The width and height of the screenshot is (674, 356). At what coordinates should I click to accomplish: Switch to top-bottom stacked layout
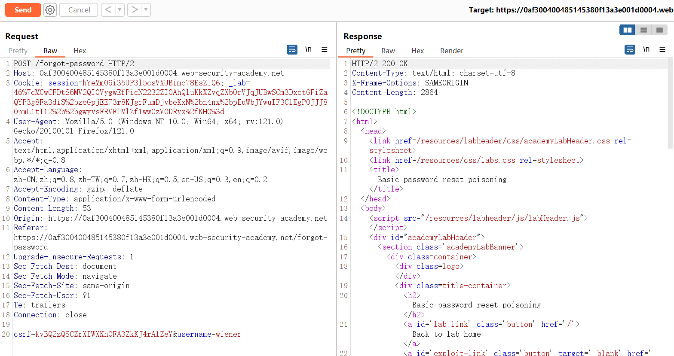[643, 30]
